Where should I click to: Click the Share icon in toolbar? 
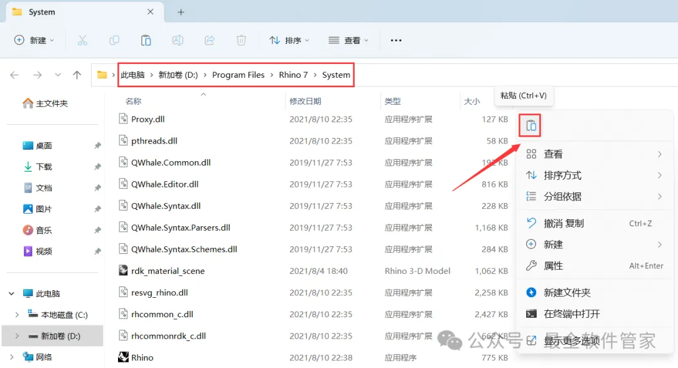[209, 40]
